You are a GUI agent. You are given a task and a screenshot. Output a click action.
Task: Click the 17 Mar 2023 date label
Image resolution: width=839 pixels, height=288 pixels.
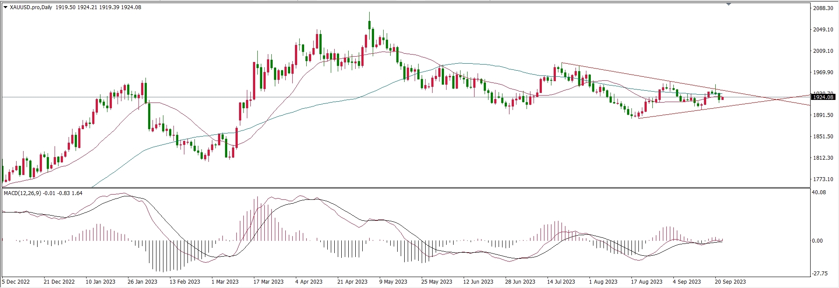point(268,281)
